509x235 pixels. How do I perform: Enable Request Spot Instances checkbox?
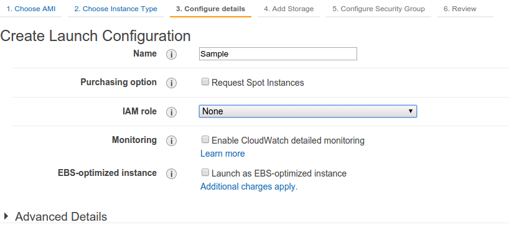click(205, 82)
